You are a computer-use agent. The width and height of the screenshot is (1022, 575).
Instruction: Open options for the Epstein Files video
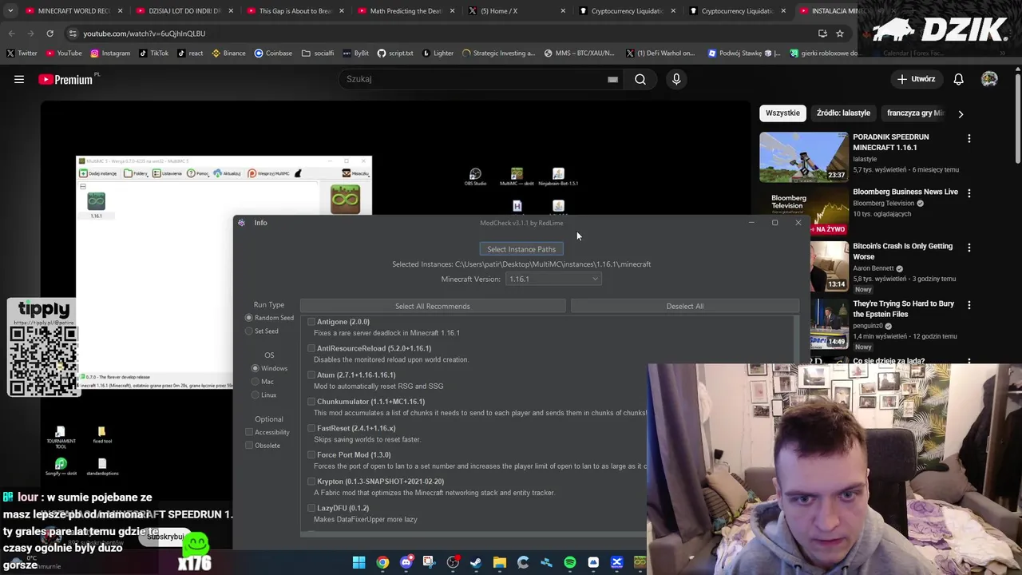pos(969,306)
